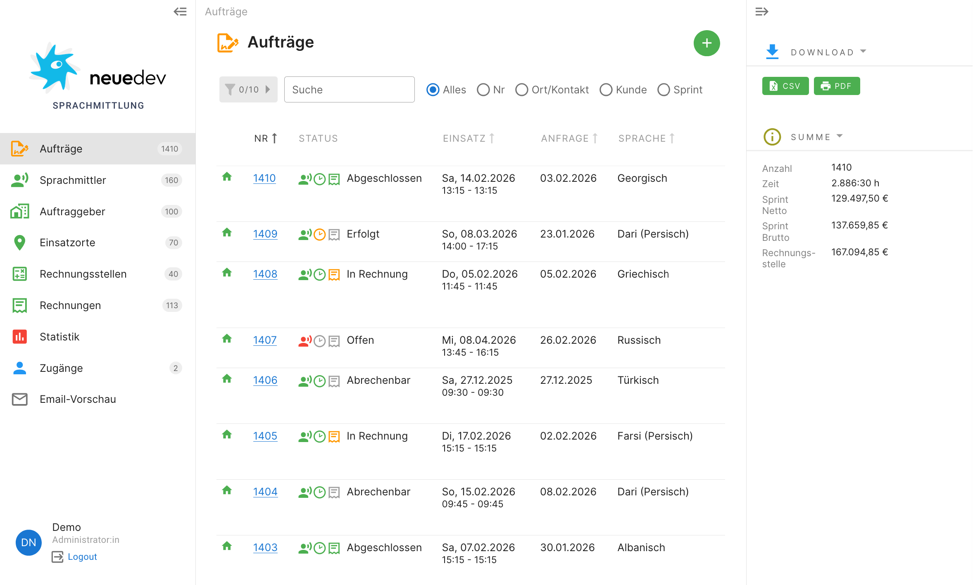Click the Status column header
The height and width of the screenshot is (585, 973).
318,138
